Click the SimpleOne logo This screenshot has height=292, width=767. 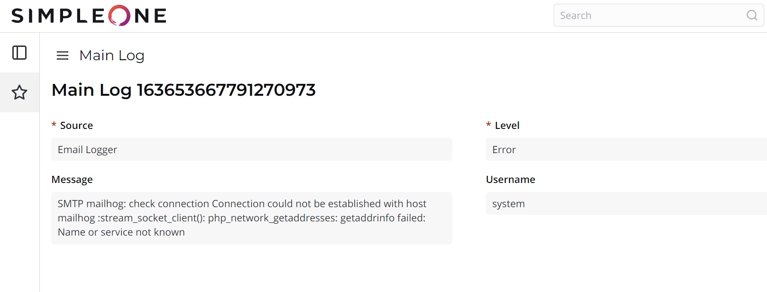[x=89, y=16]
